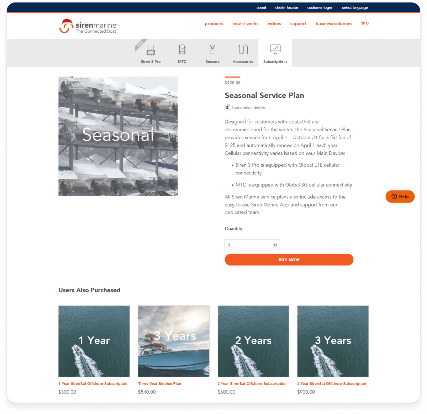The width and height of the screenshot is (427, 414).
Task: Click the Sensors tab label
Action: click(212, 62)
